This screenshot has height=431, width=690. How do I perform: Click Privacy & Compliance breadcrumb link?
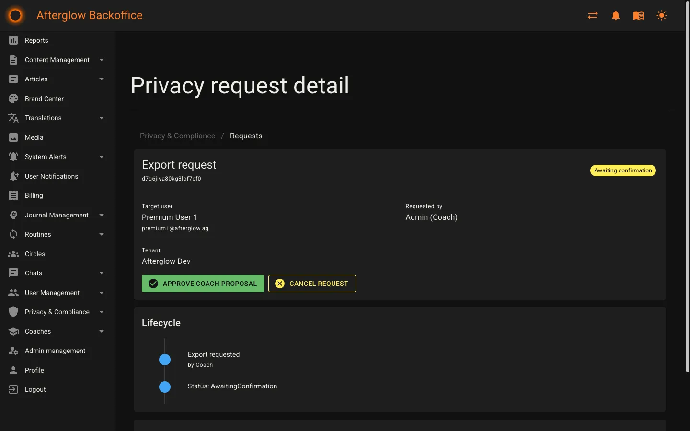[x=177, y=136]
